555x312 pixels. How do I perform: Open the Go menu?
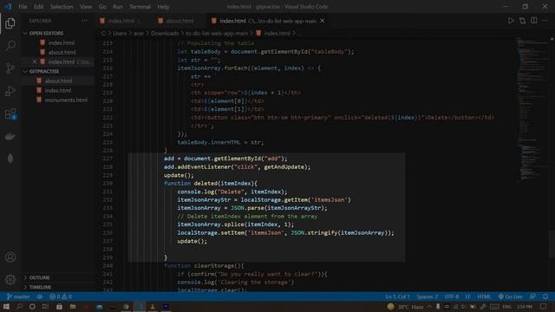click(102, 7)
